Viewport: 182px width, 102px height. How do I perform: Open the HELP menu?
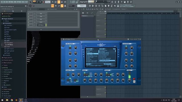(x=26, y=2)
